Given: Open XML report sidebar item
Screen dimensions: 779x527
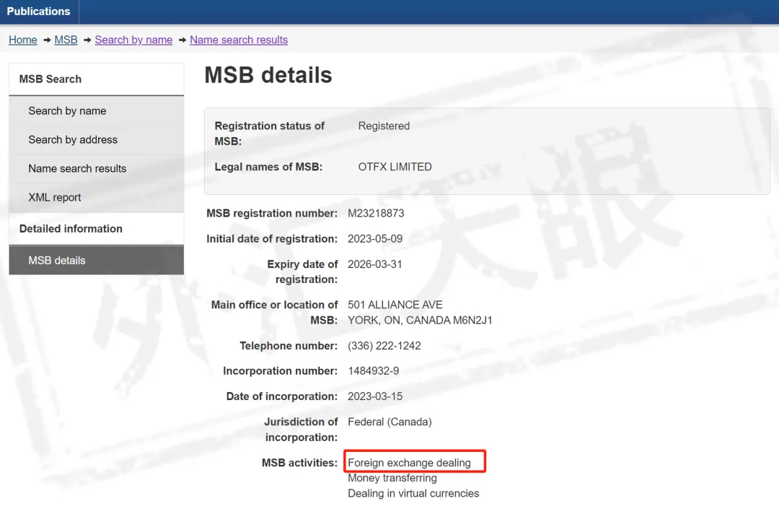Looking at the screenshot, I should [97, 197].
